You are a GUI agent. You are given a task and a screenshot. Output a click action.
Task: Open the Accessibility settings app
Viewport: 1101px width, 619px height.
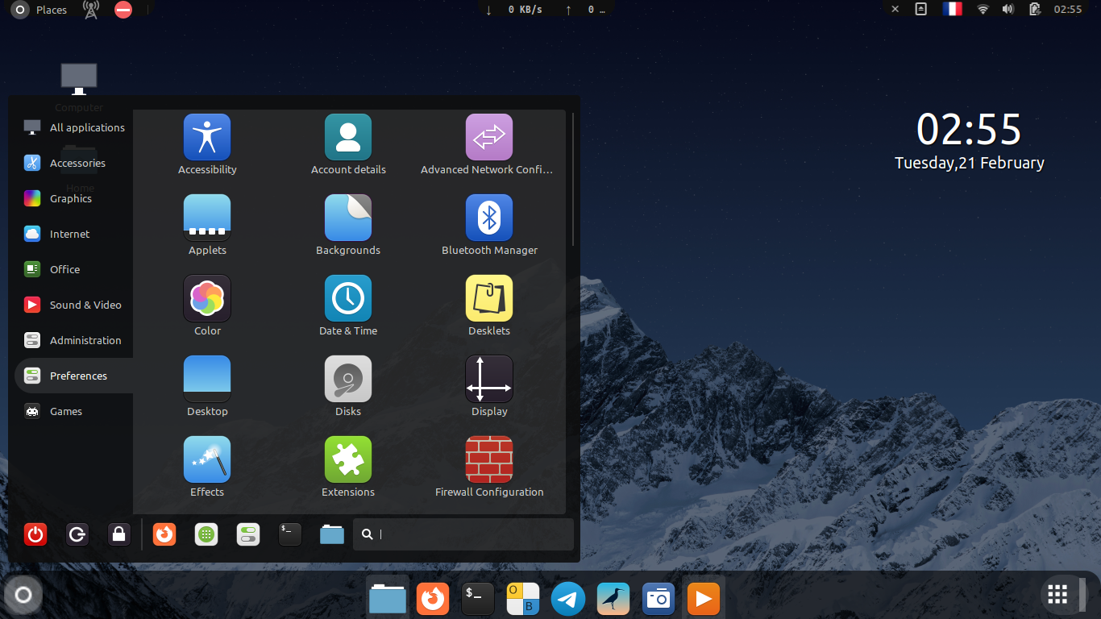[x=207, y=145]
